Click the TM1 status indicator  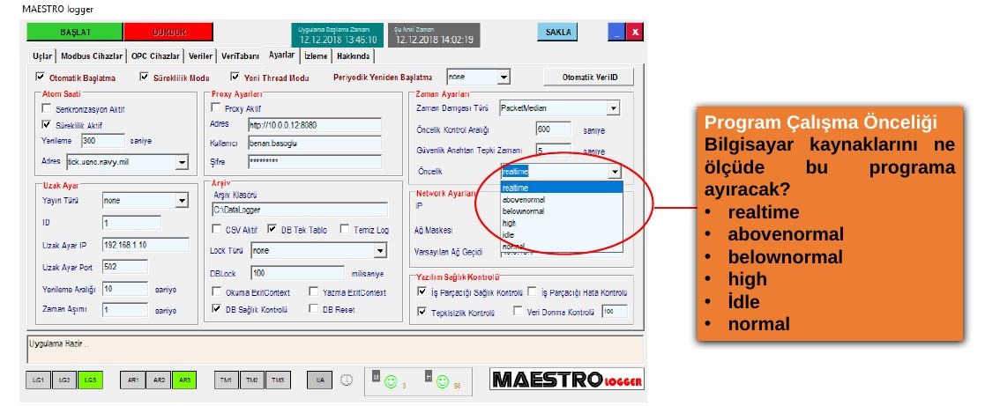coord(226,380)
